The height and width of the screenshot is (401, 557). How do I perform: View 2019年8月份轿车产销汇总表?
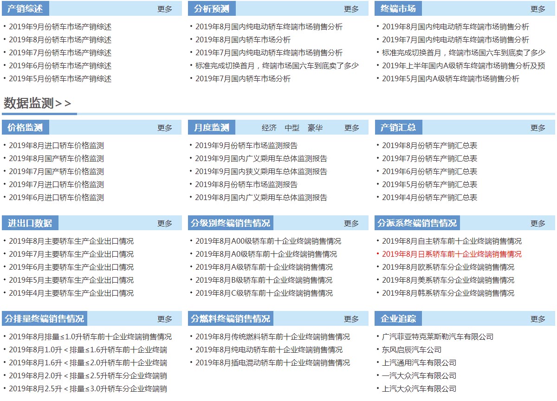pos(429,146)
